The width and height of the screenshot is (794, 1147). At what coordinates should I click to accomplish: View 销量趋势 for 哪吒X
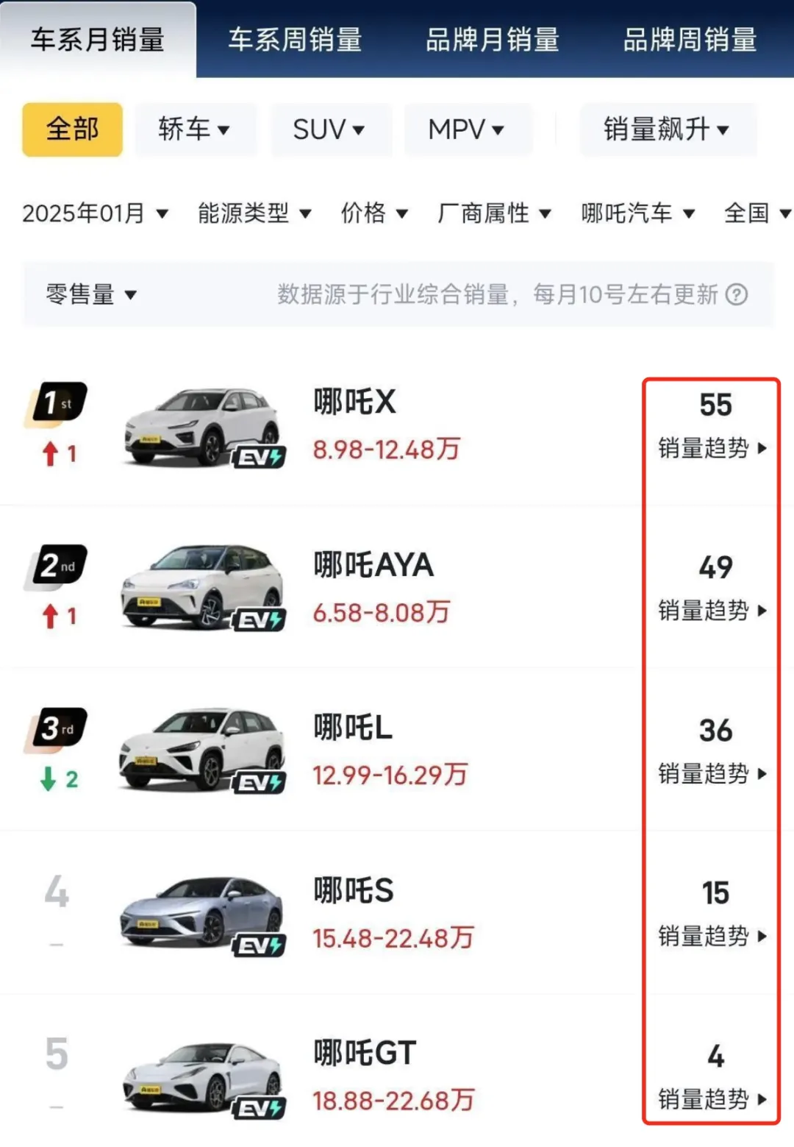[x=711, y=448]
